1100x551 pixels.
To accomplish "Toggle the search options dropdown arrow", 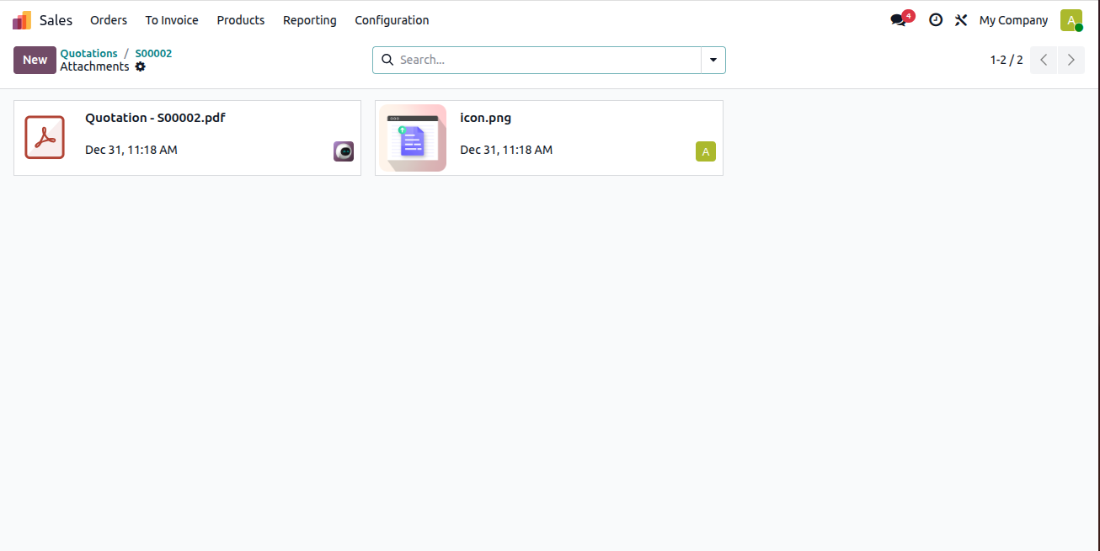I will (x=713, y=60).
